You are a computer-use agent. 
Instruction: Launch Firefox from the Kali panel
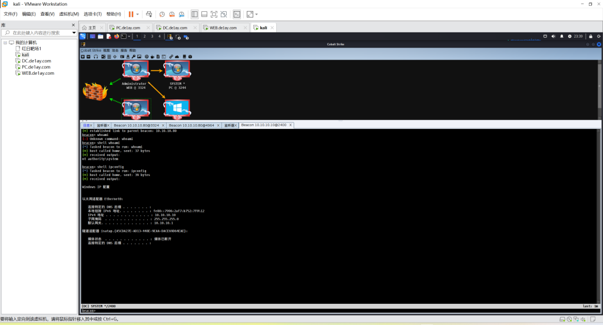117,36
